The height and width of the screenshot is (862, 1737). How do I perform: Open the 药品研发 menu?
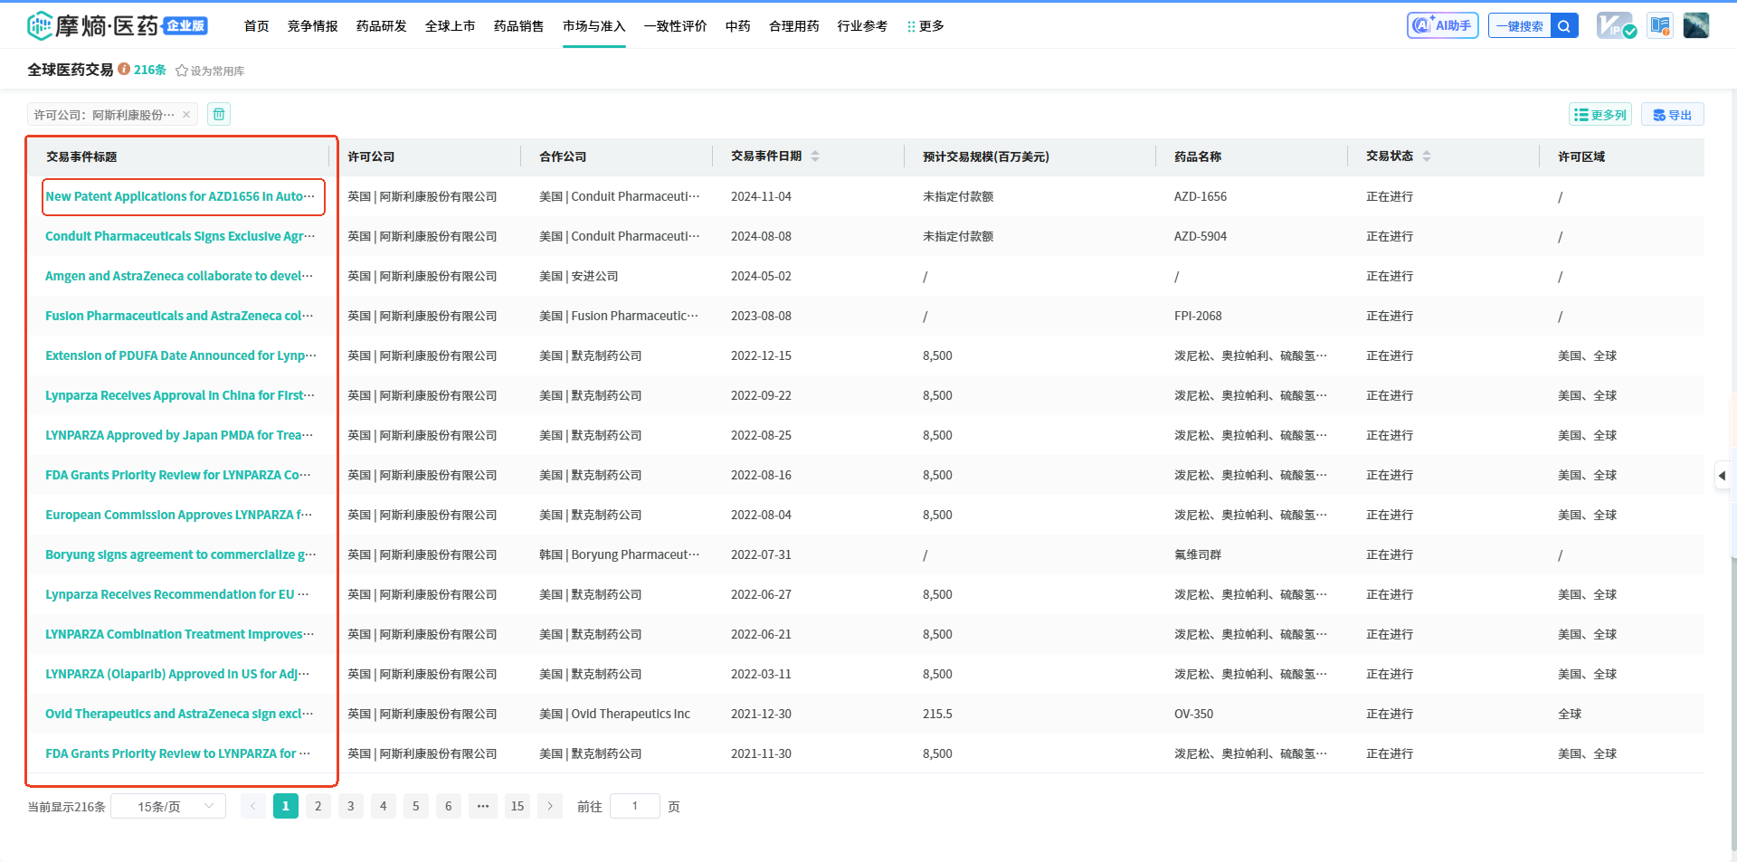tap(381, 26)
